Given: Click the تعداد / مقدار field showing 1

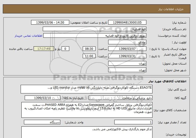Looking at the screenshot, I should 133,122.
